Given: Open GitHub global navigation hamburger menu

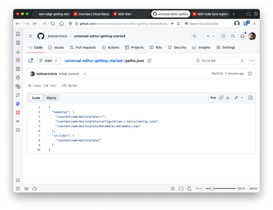Looking at the screenshot, I should pos(30,36).
